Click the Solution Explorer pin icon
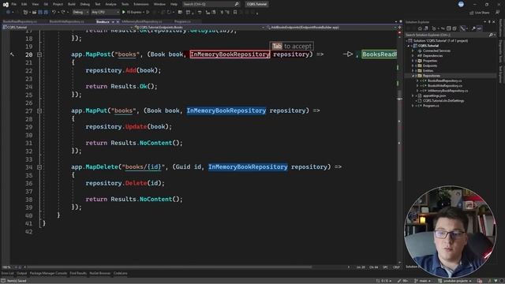Viewport: 505px width, 284px height. coord(489,22)
